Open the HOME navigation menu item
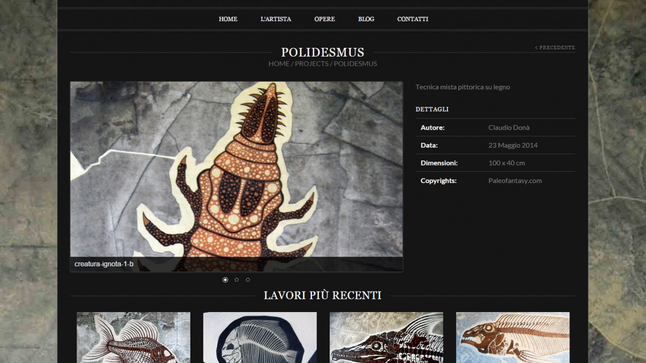 pos(228,19)
